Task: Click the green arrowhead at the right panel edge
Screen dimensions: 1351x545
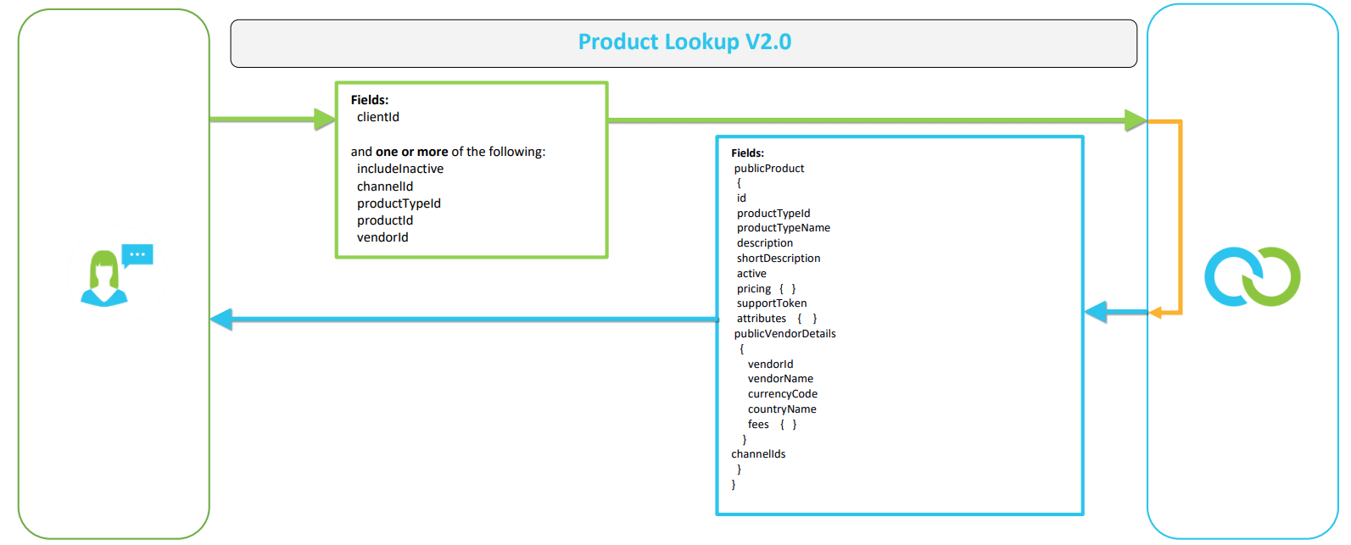Action: [x=1135, y=120]
